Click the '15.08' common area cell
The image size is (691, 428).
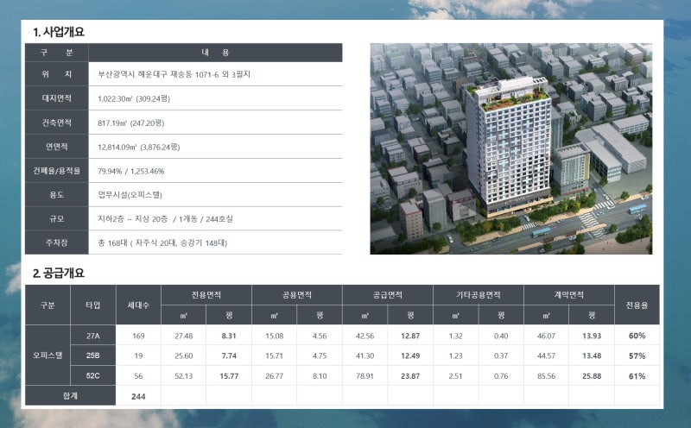point(274,336)
